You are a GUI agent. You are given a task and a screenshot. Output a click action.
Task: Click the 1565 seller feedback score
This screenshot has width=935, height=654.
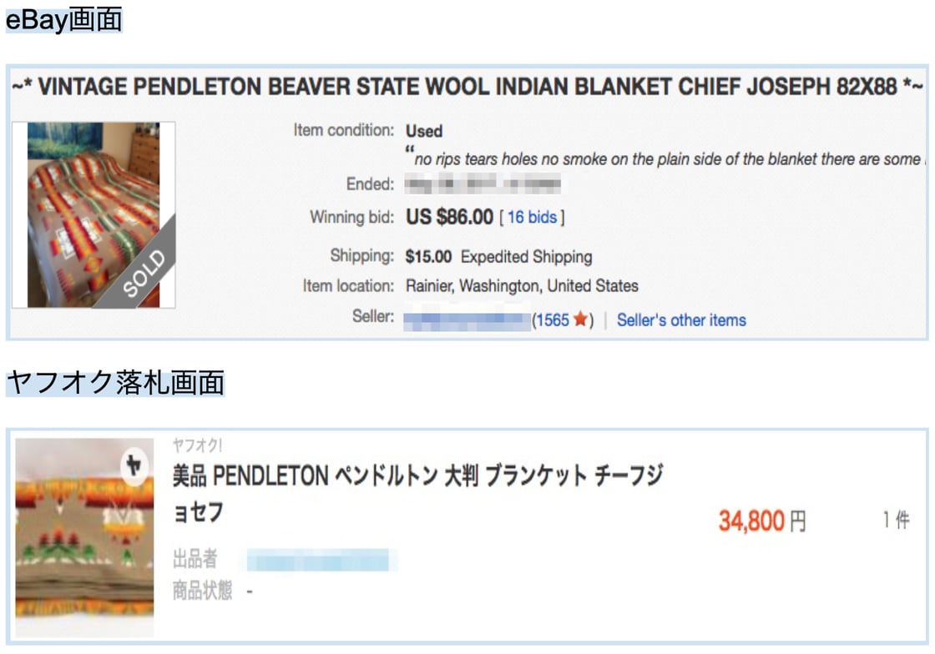(x=552, y=320)
